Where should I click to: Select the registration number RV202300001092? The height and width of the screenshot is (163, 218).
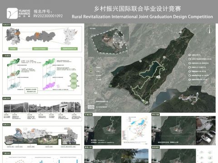click(x=48, y=16)
